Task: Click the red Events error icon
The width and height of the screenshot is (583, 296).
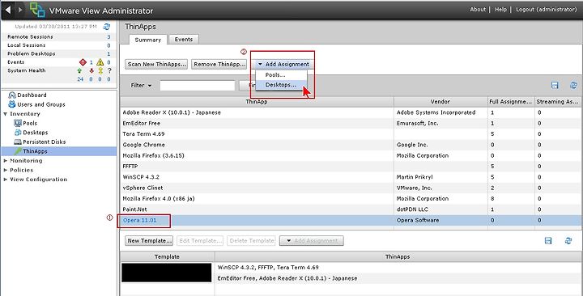Action: pyautogui.click(x=83, y=62)
